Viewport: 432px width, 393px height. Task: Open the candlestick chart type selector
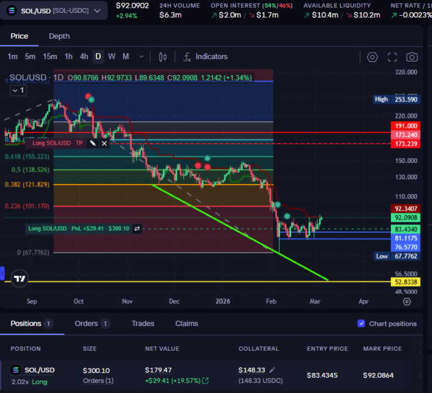(162, 57)
